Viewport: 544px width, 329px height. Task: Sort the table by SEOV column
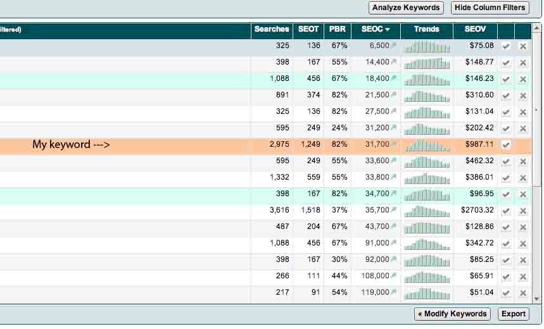point(475,29)
